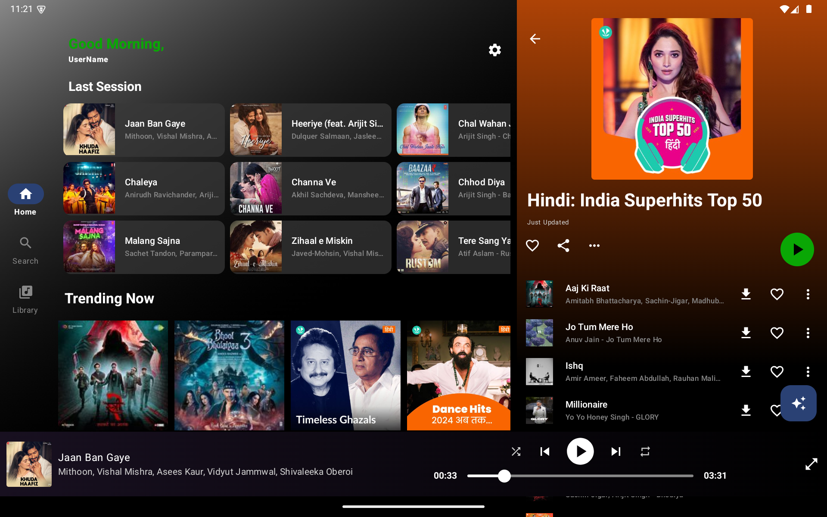The image size is (827, 517).
Task: Go back using the playlist back arrow
Action: tap(535, 39)
